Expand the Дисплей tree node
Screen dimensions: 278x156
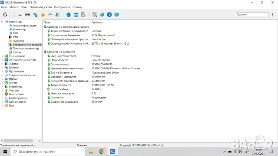(2, 68)
